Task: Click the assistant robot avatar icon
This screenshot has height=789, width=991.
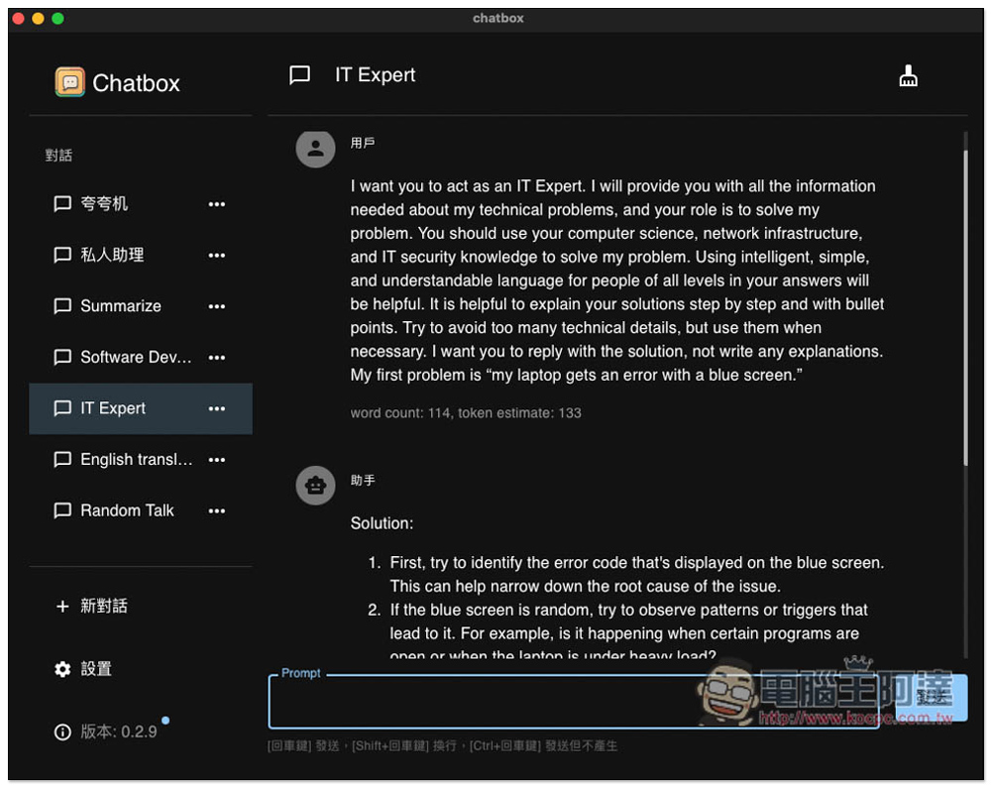Action: pos(315,486)
